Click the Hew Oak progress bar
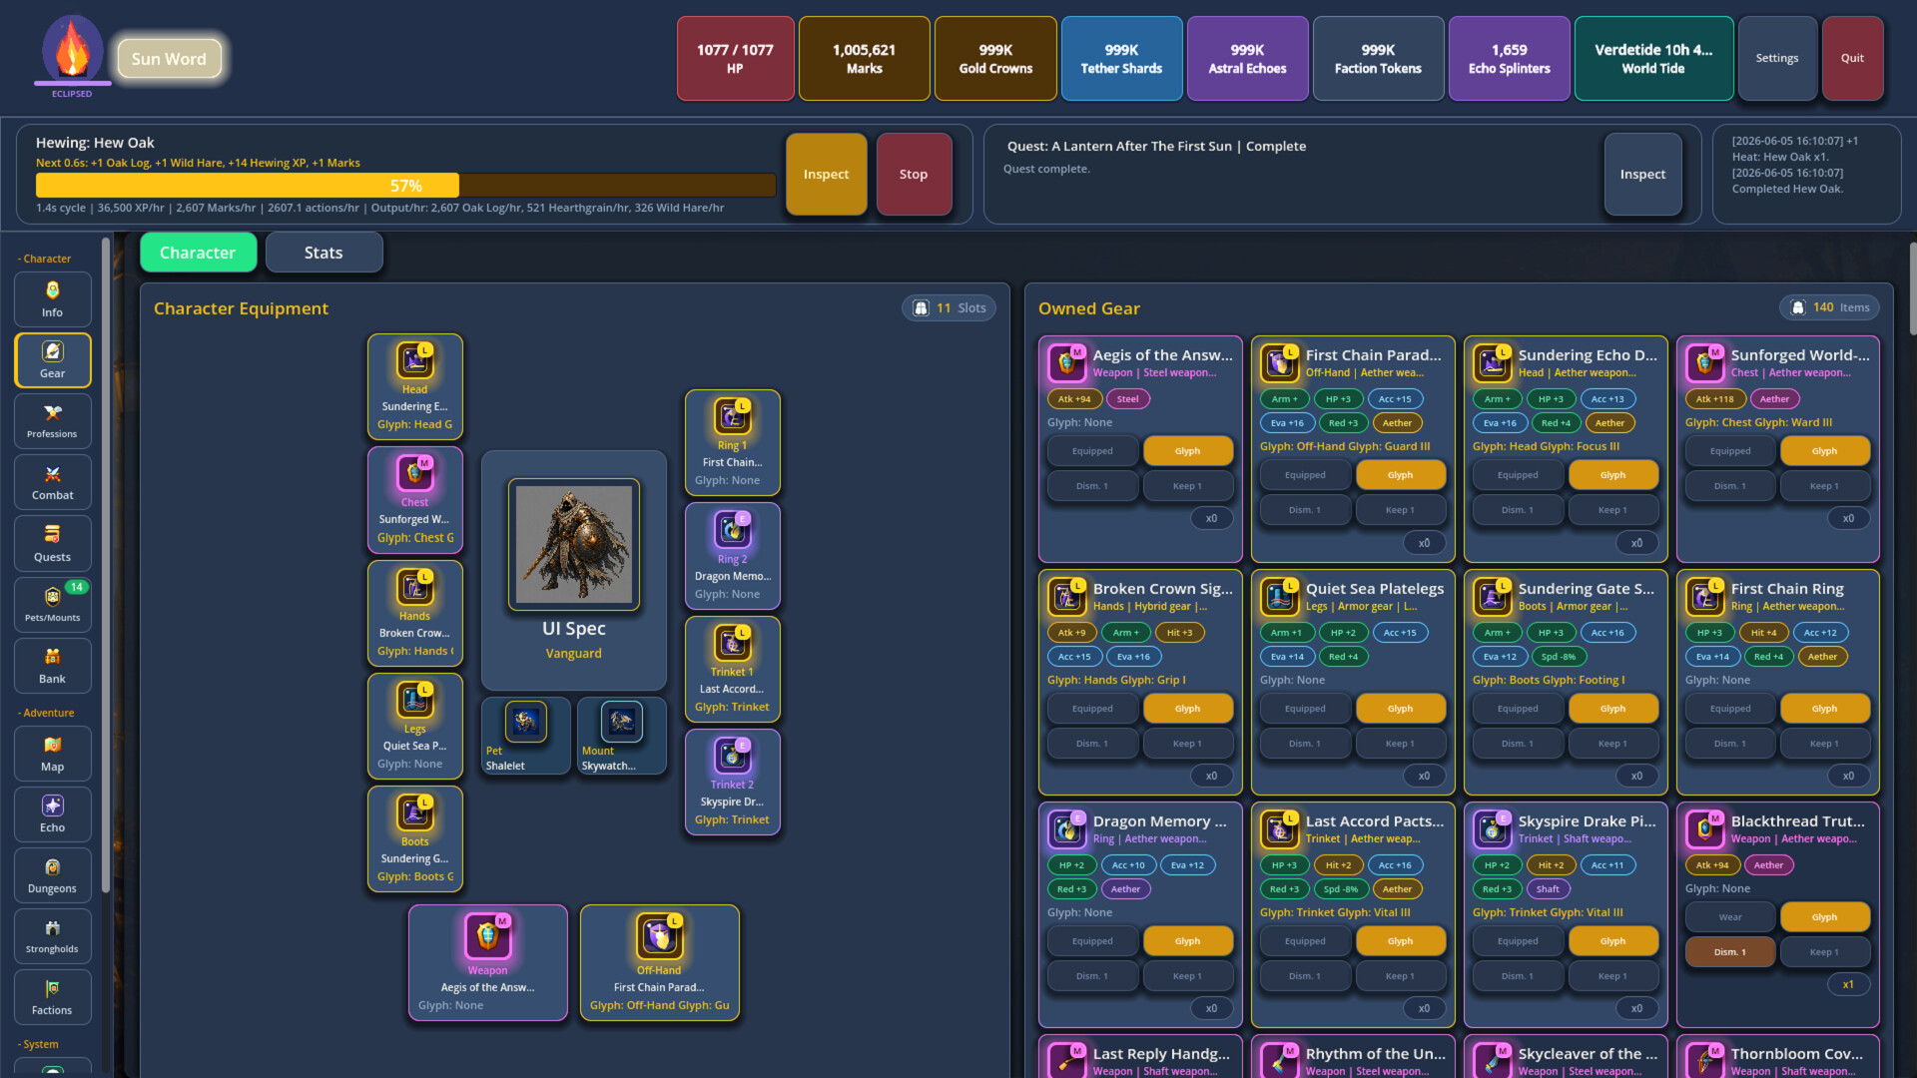Viewport: 1917px width, 1078px height. [x=405, y=186]
